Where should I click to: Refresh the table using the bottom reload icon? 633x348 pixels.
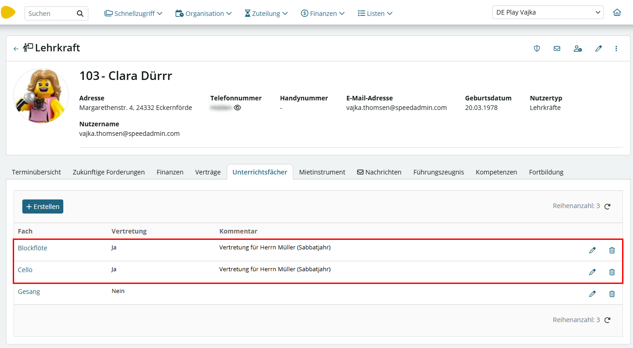[607, 320]
